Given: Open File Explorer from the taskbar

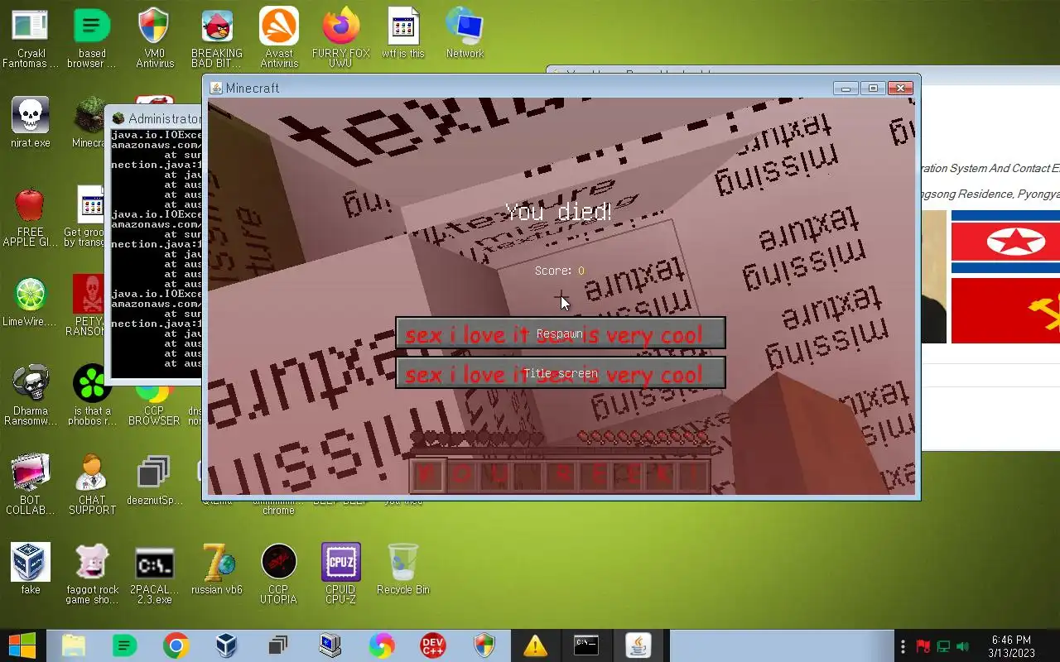Looking at the screenshot, I should coord(74,645).
